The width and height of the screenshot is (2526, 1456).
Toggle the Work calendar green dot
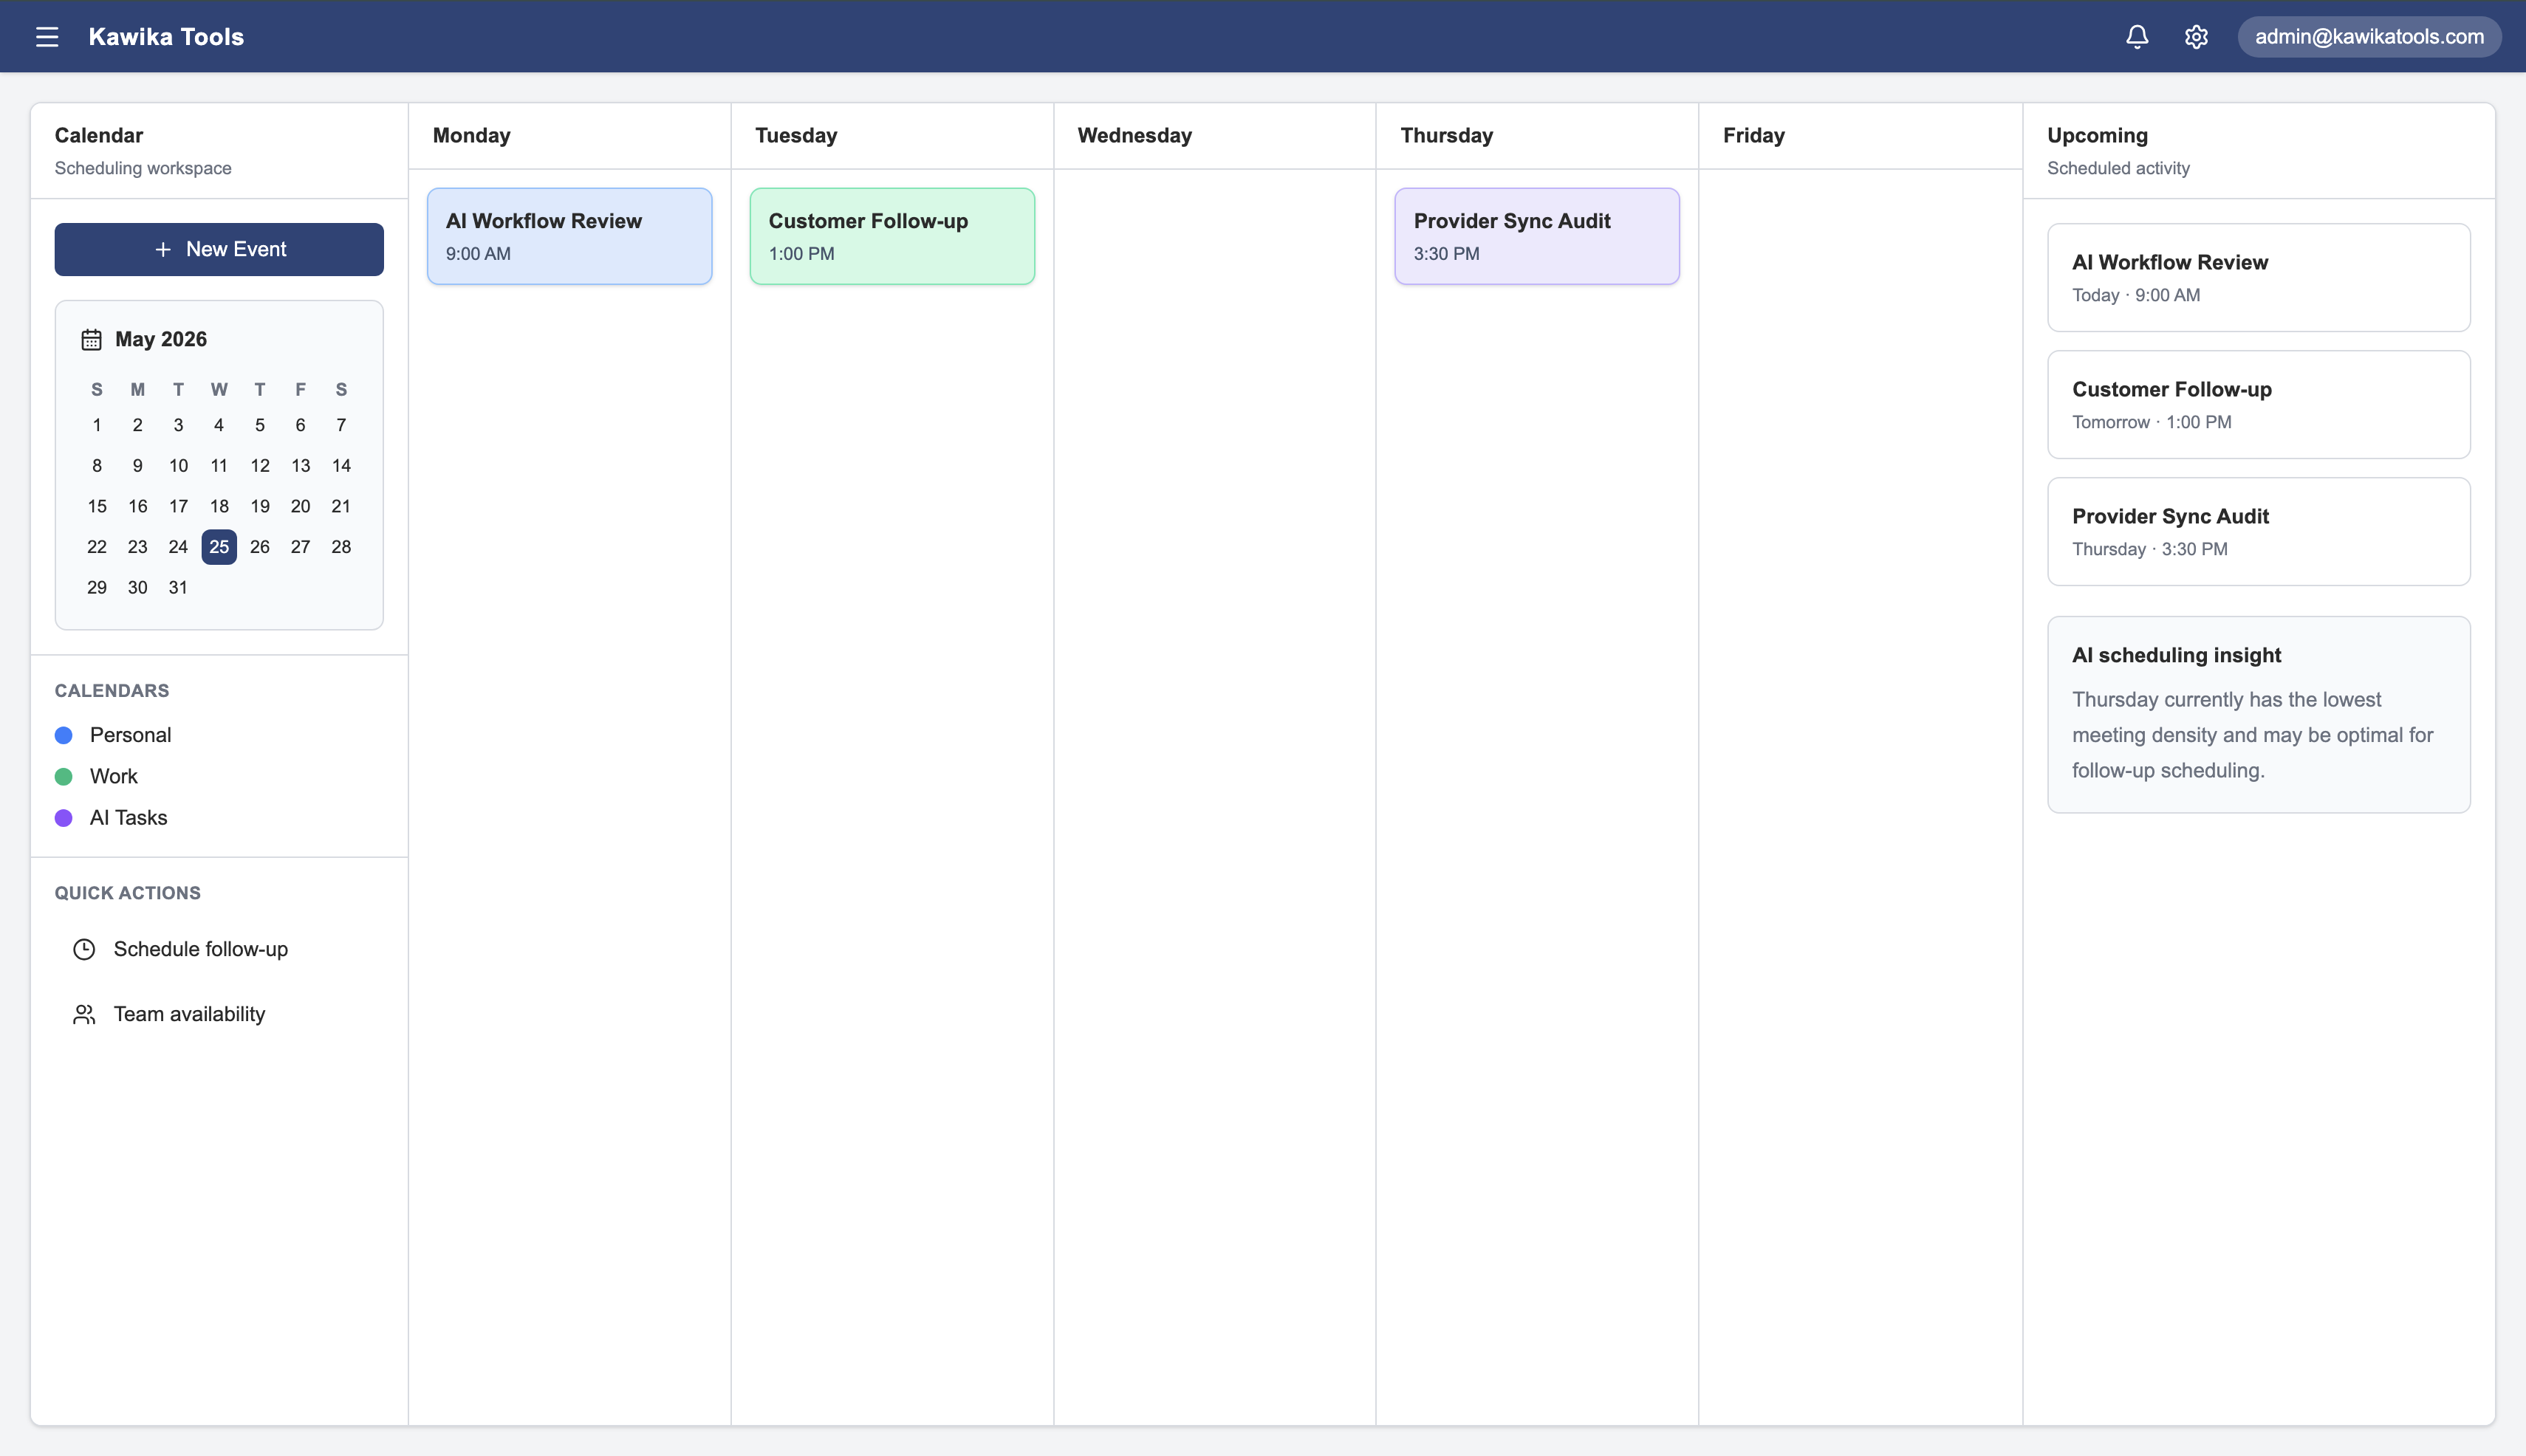click(64, 777)
